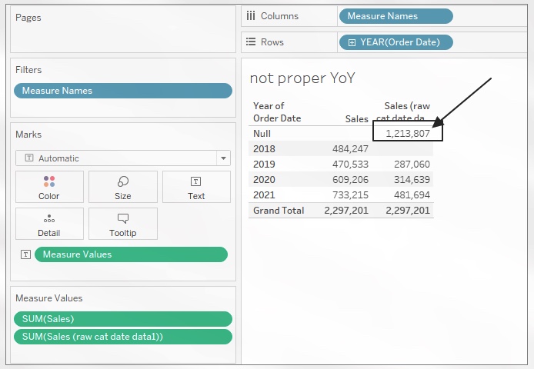The image size is (534, 369).
Task: Select the Measure Values pill in Marks
Action: click(x=131, y=254)
